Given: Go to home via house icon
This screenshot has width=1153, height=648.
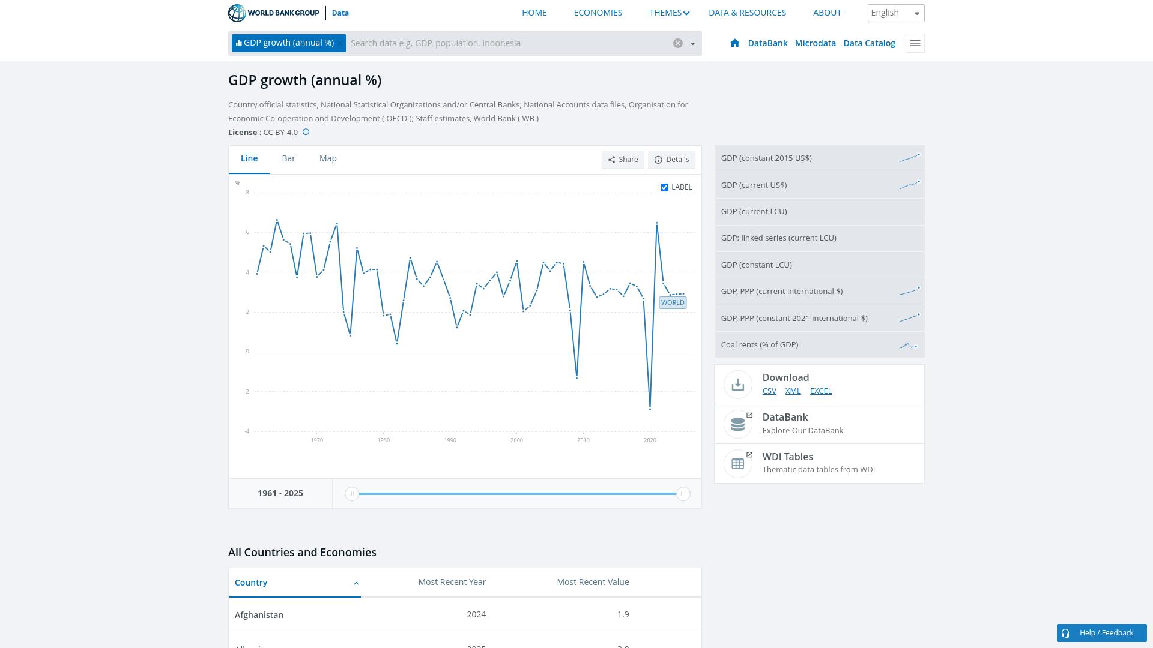Looking at the screenshot, I should (734, 43).
